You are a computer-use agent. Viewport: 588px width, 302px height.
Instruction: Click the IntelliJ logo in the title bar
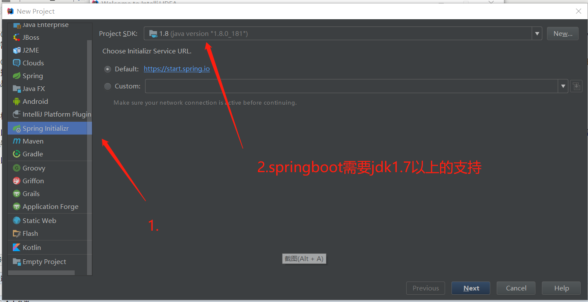pos(10,11)
